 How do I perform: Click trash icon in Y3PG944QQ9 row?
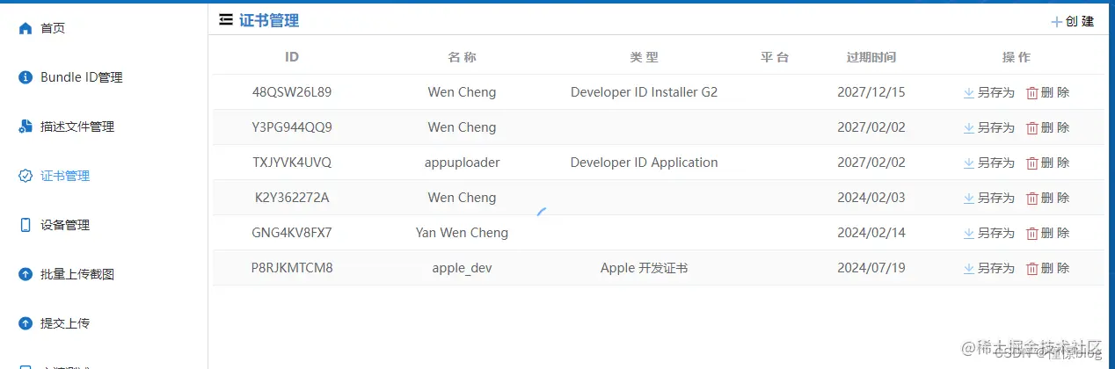point(1032,127)
